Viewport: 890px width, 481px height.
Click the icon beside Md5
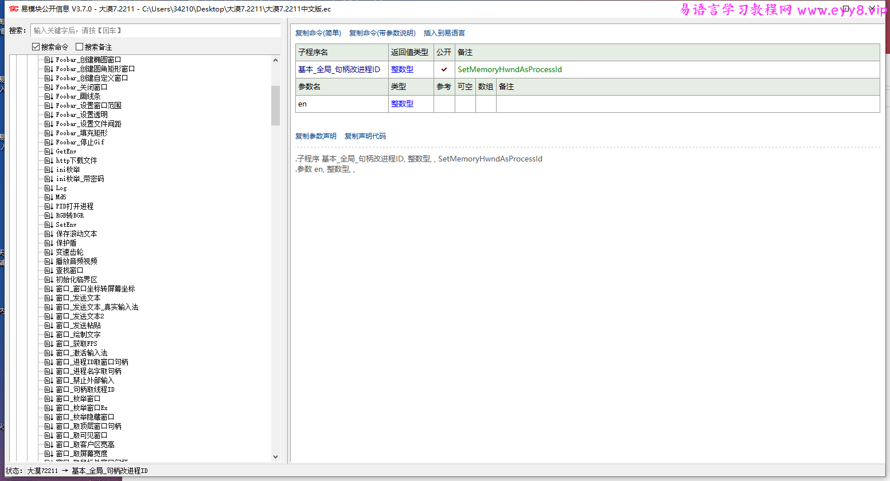pyautogui.click(x=49, y=197)
